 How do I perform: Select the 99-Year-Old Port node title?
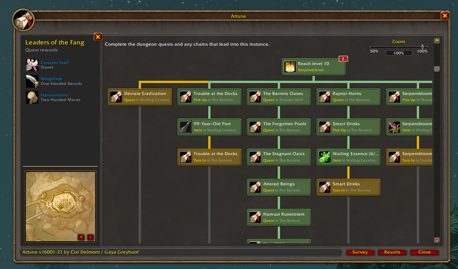[212, 124]
